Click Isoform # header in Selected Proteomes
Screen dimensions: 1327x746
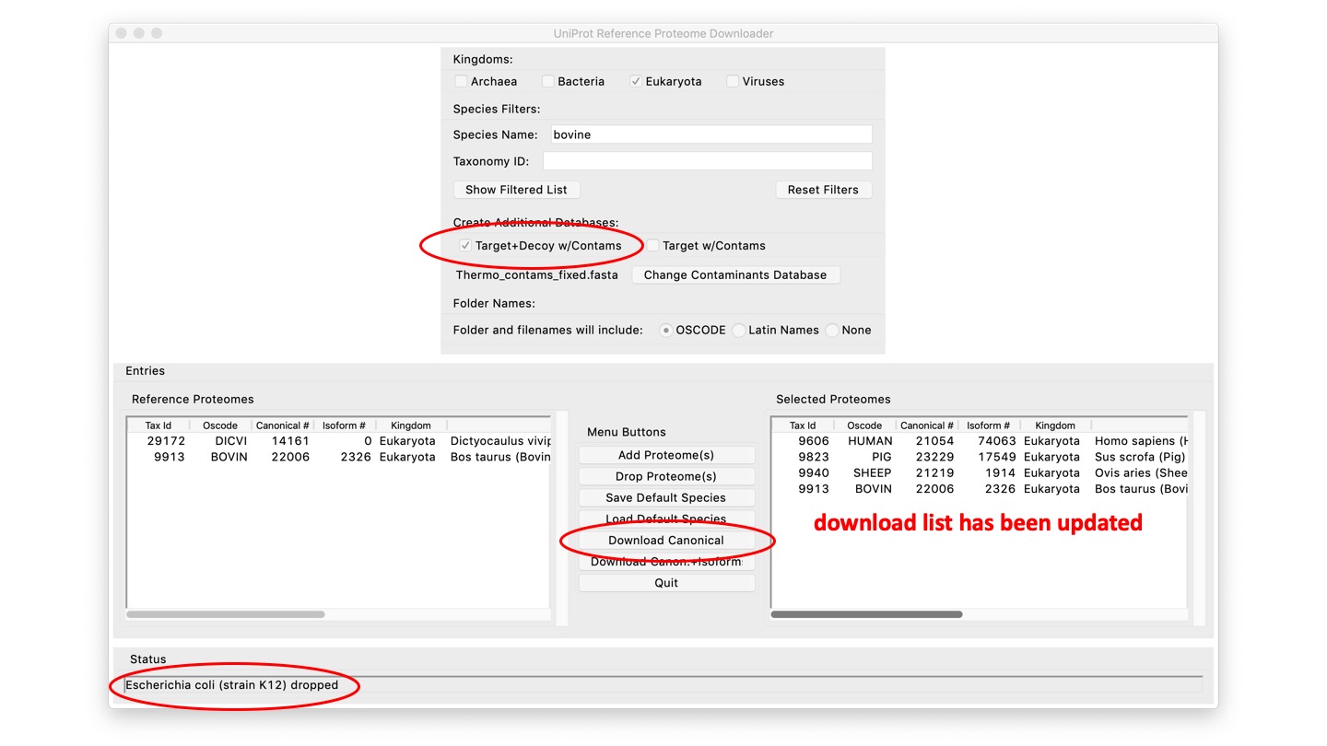(x=989, y=425)
